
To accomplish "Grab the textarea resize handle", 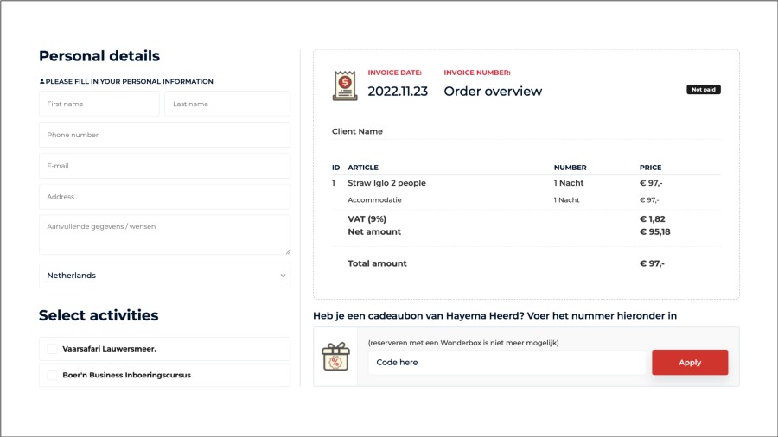I will coord(286,250).
